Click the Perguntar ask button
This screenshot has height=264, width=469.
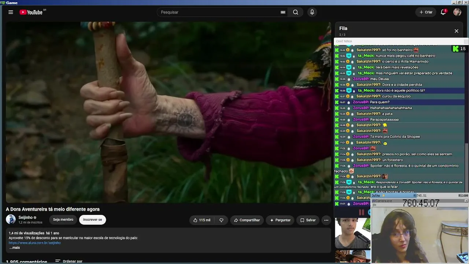tap(280, 220)
